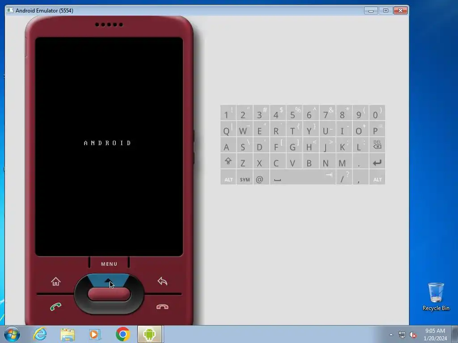Click the slash question mark key
The image size is (458, 343).
point(344,178)
